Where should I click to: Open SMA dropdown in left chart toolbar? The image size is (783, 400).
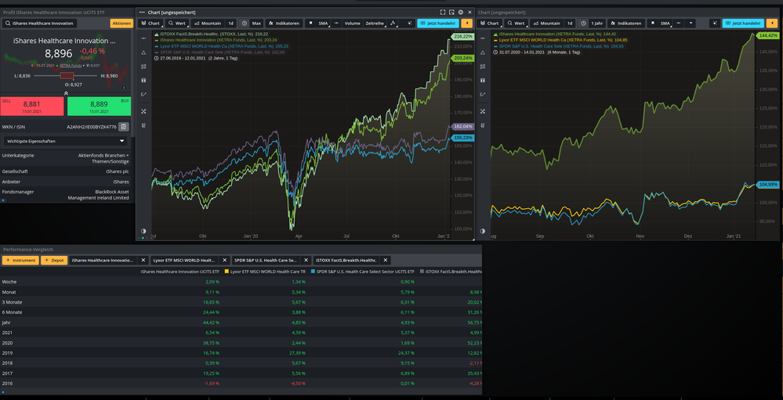click(x=323, y=23)
